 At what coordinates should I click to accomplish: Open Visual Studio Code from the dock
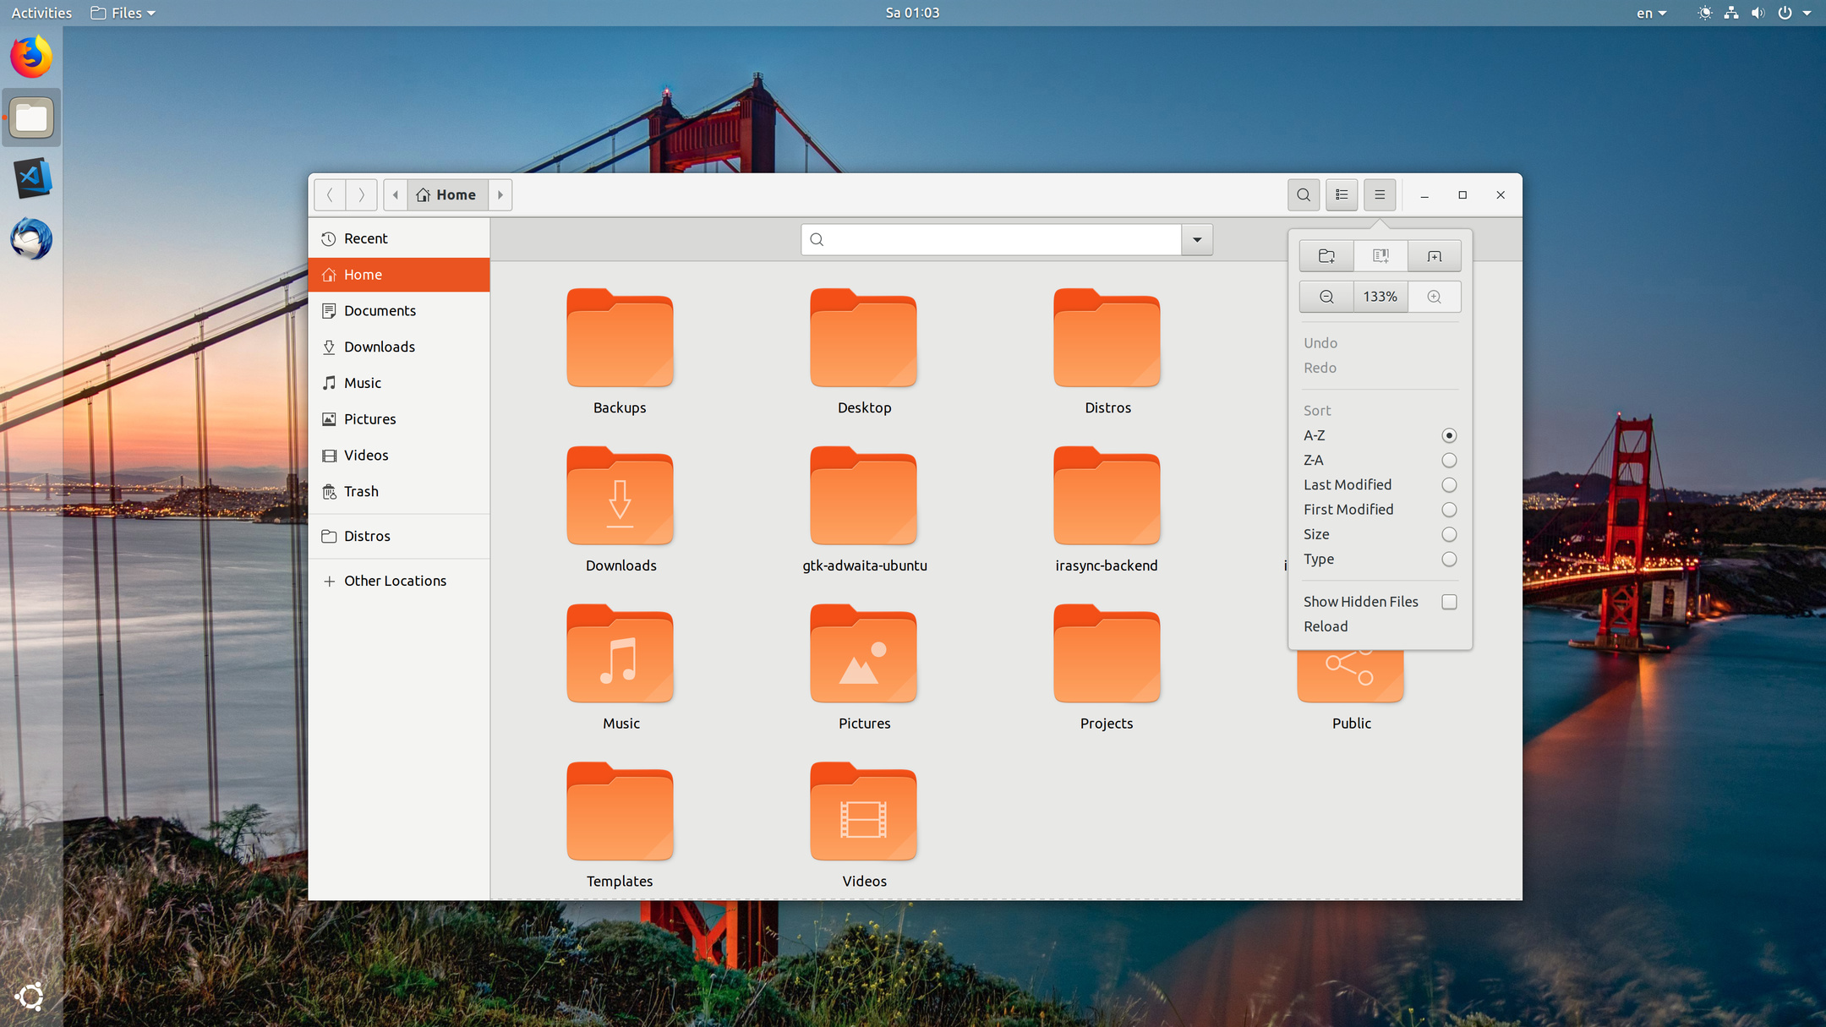tap(31, 178)
